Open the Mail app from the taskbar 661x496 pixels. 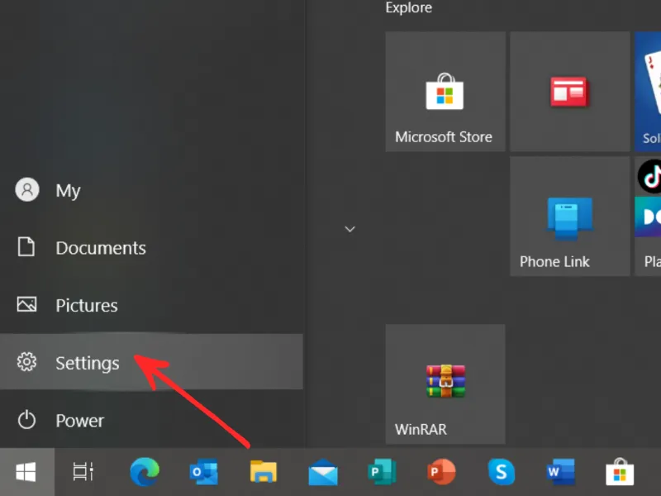point(323,472)
